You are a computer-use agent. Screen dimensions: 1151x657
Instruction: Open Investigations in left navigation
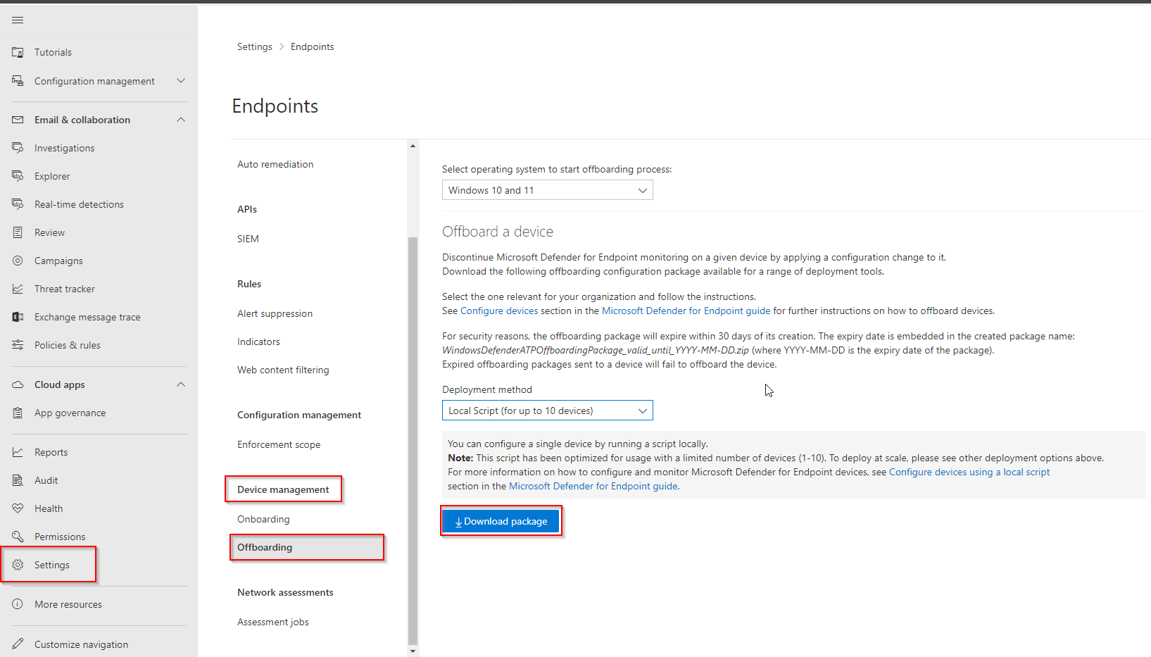click(64, 148)
